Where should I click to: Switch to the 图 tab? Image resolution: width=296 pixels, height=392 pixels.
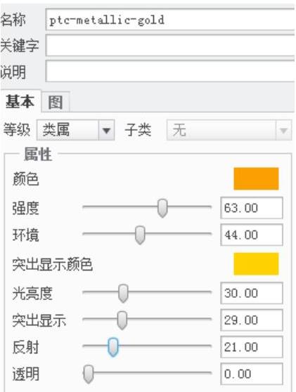56,103
